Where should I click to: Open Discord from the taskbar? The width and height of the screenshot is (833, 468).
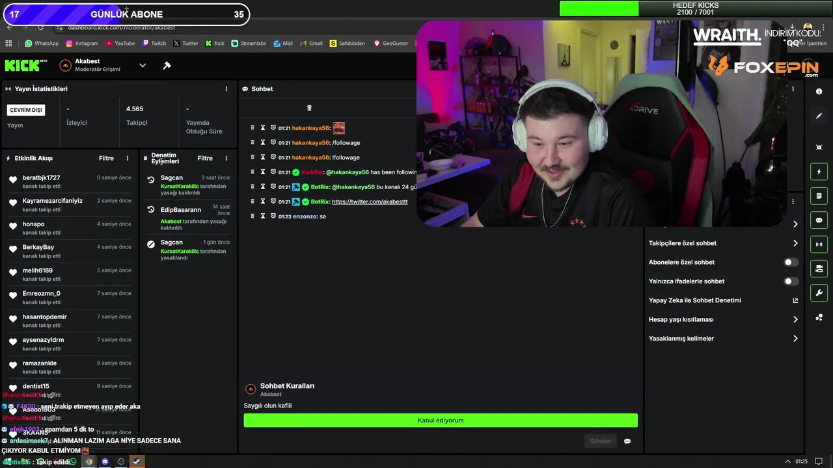[x=105, y=461]
